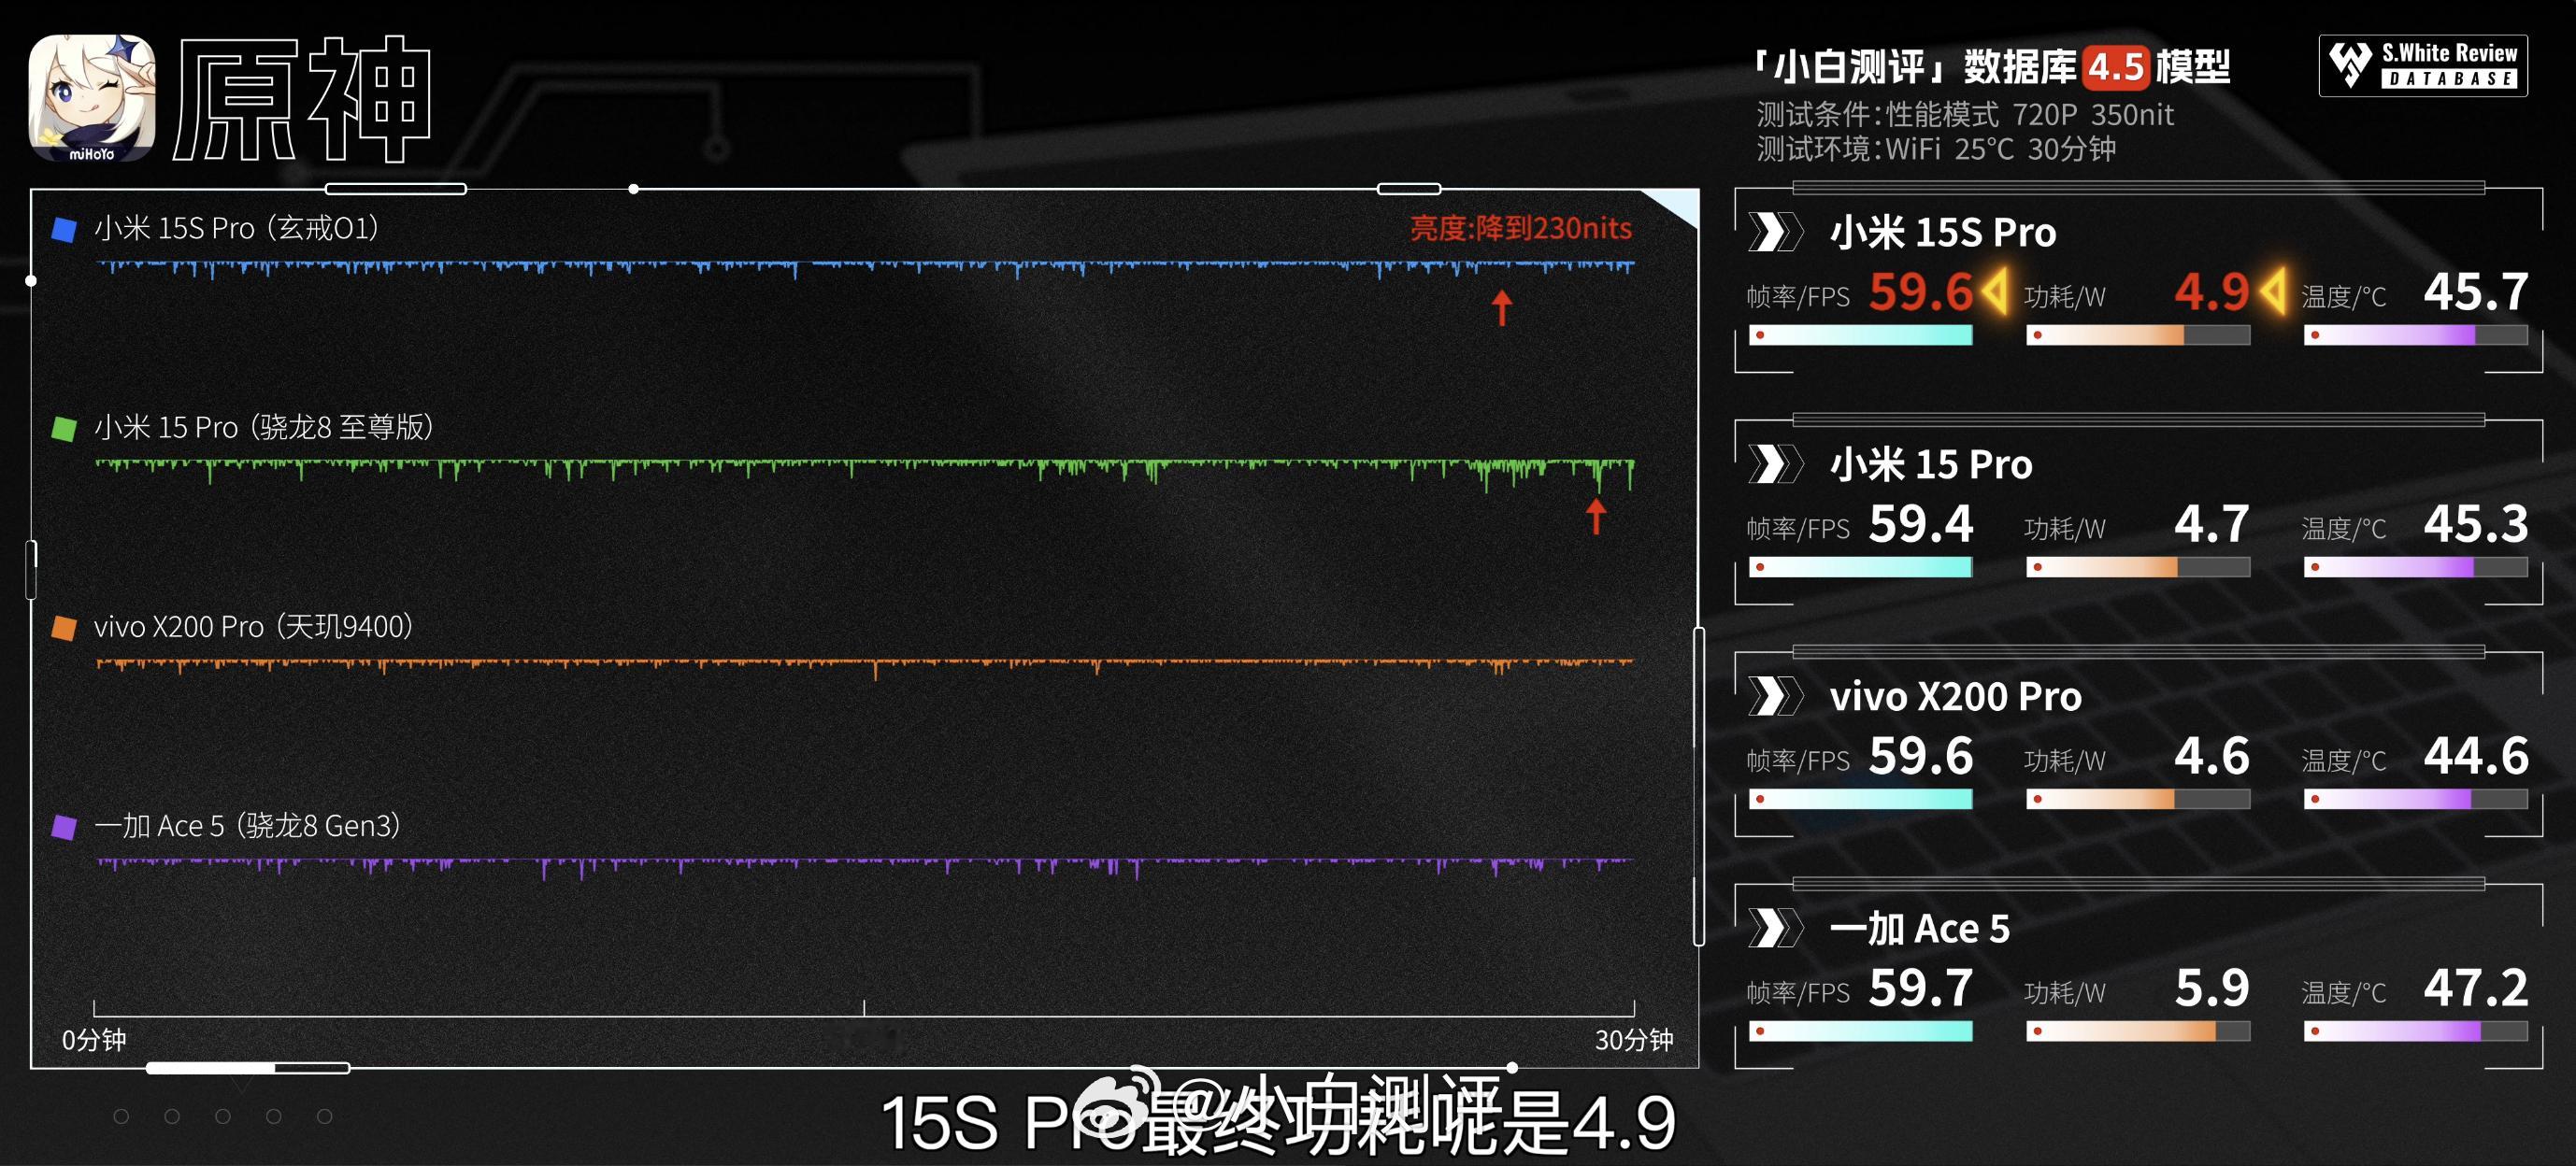The height and width of the screenshot is (1166, 2576).
Task: Click the 原神 game title
Action: pos(303,99)
